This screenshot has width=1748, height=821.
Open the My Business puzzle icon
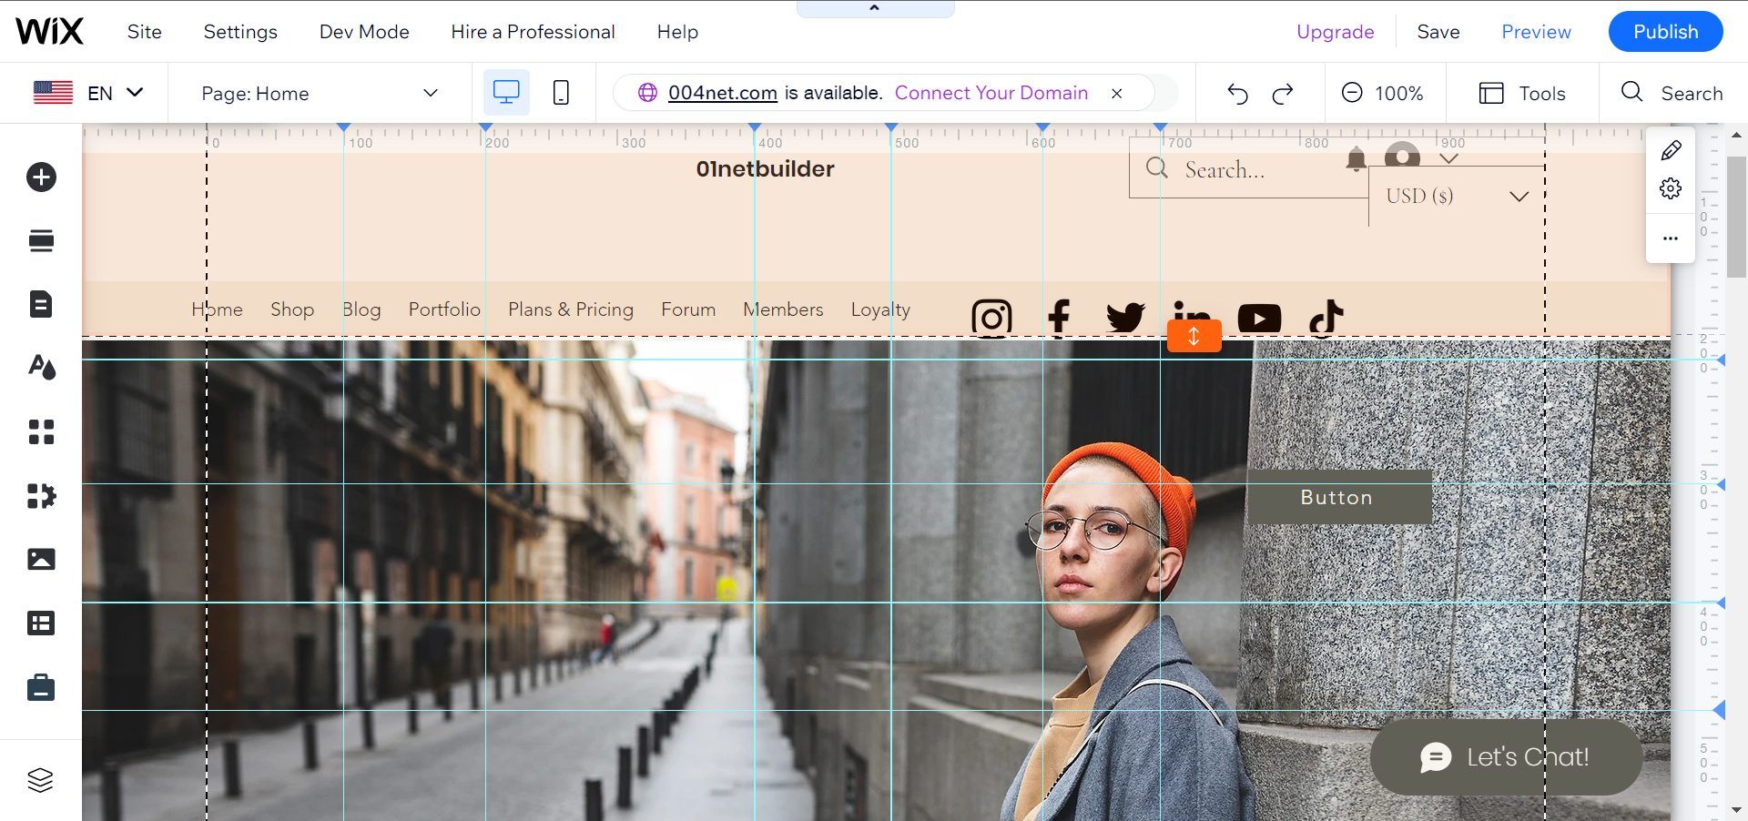point(41,495)
